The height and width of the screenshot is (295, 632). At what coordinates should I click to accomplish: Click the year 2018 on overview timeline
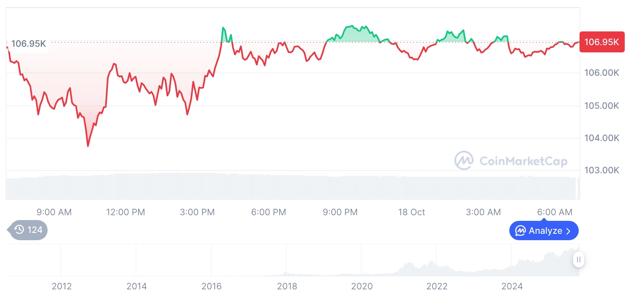[287, 287]
